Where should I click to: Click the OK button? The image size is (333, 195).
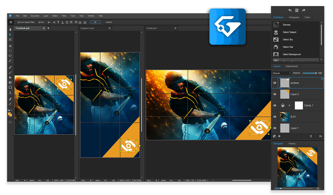(95, 22)
